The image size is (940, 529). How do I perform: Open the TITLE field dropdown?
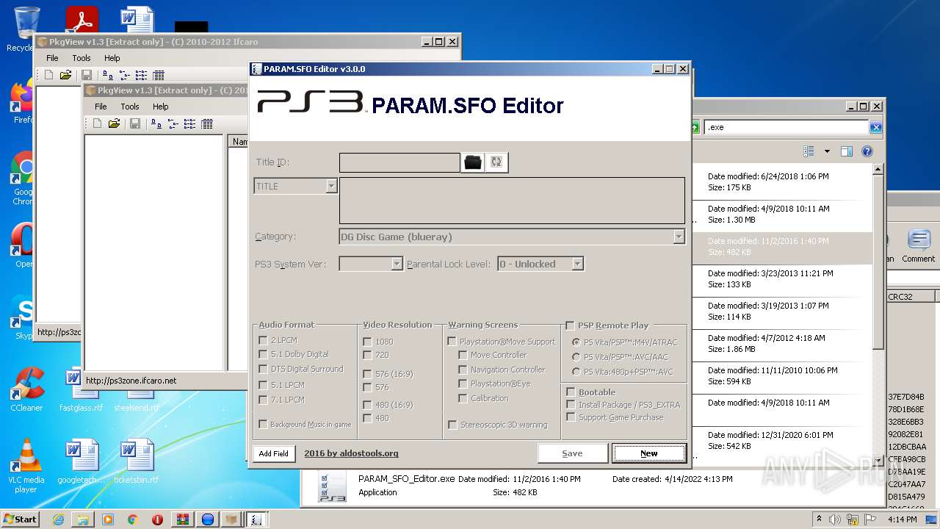click(x=331, y=186)
